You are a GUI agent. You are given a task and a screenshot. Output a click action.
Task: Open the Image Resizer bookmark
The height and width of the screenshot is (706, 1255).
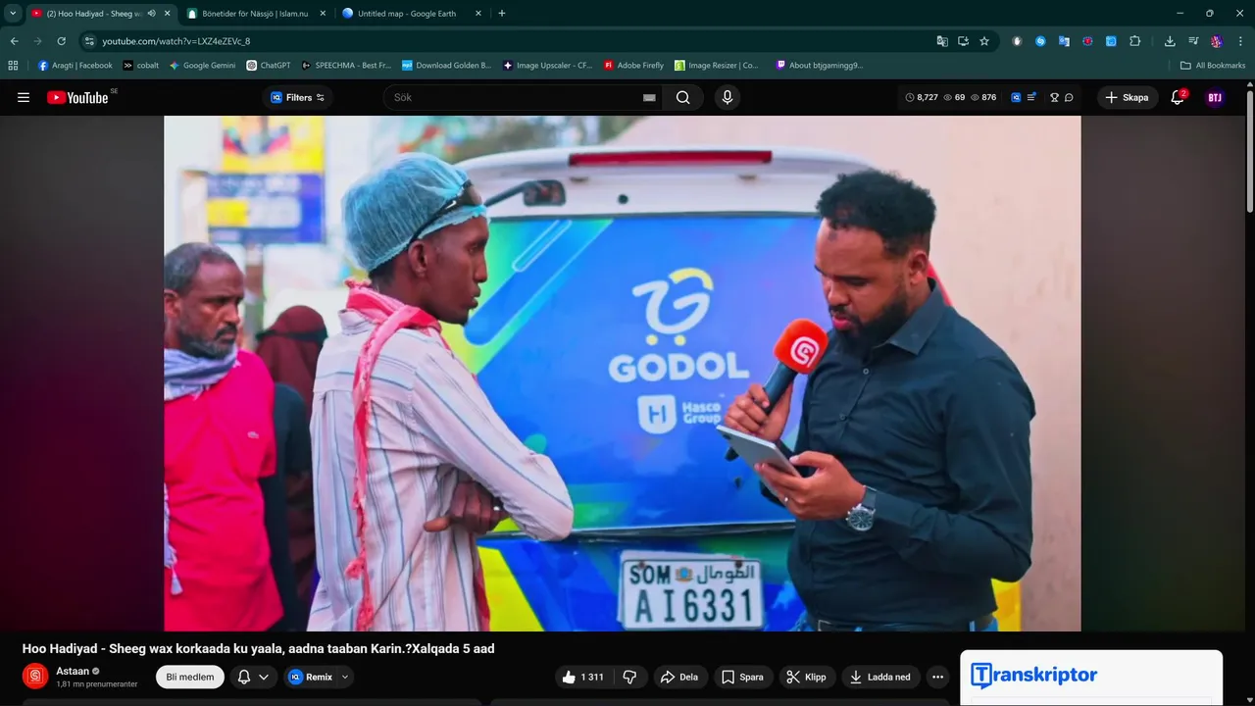pyautogui.click(x=717, y=66)
